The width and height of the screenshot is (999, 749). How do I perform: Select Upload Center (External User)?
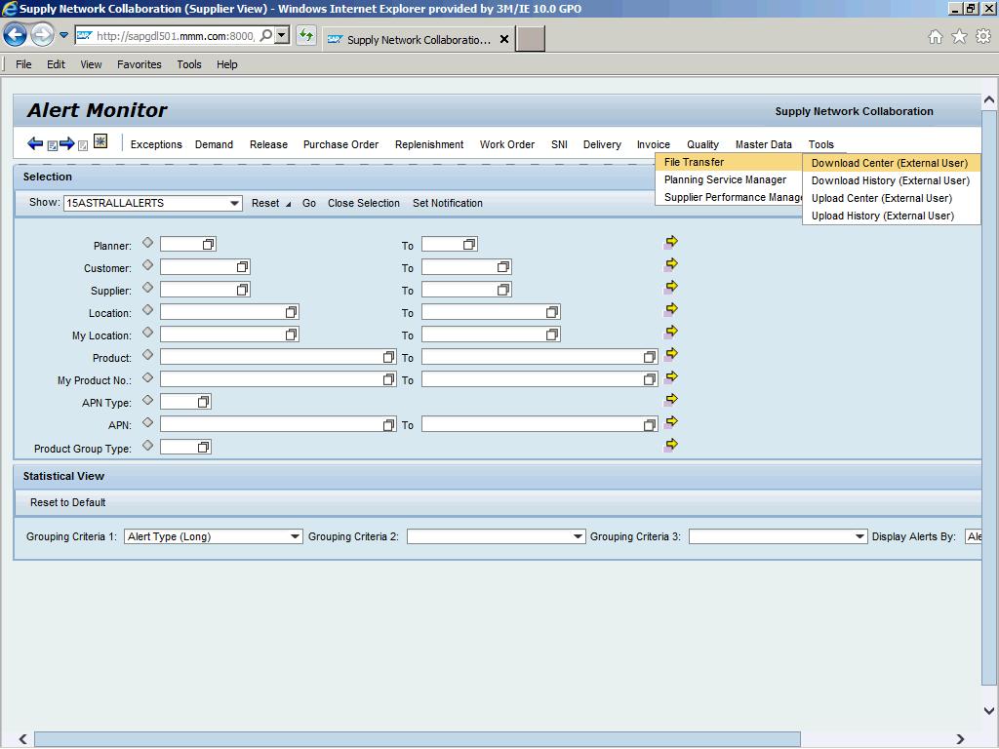tap(891, 198)
